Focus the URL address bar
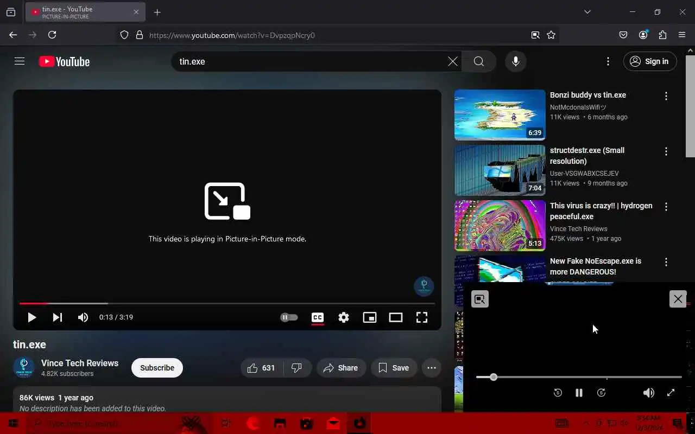 tap(337, 35)
